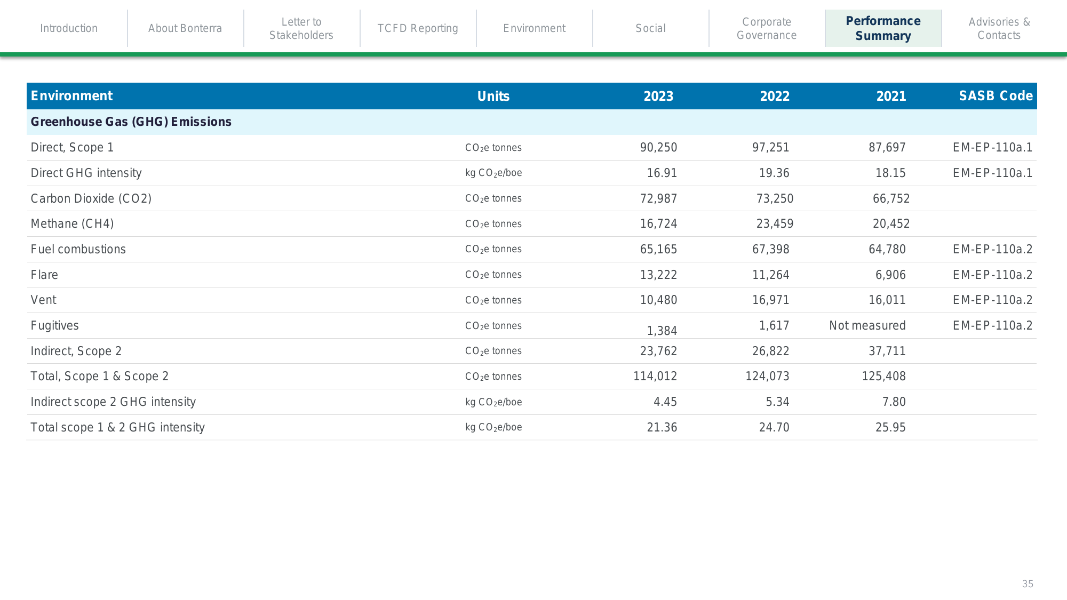
Task: Open Corporate Governance tab
Action: 767,28
